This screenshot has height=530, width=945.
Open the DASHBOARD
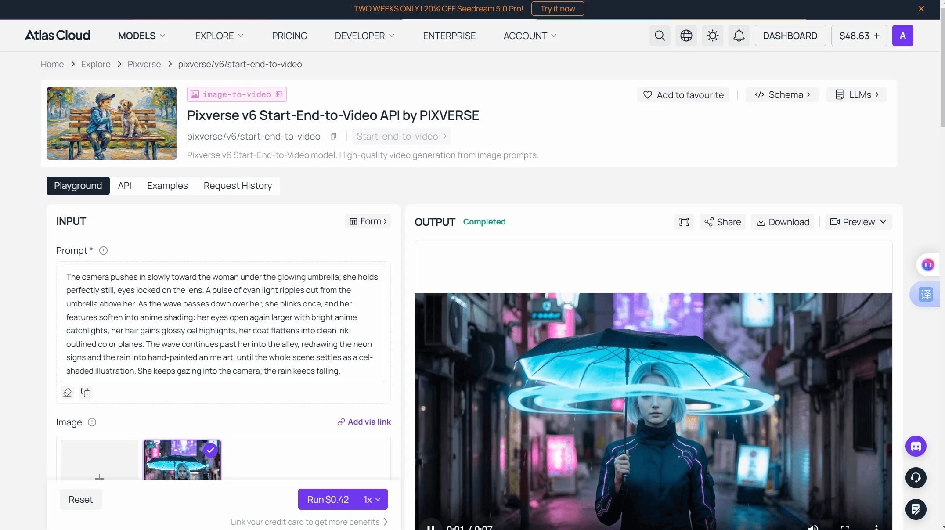click(790, 36)
